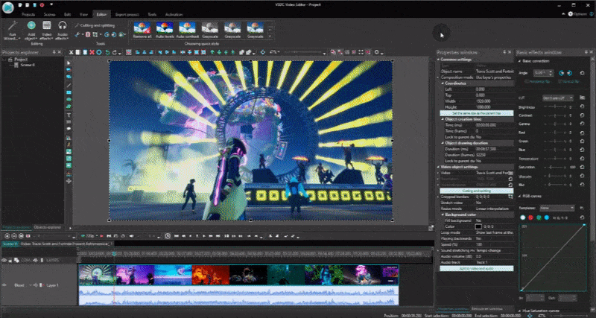Switch to the Export project tab
The image size is (596, 318).
click(126, 14)
